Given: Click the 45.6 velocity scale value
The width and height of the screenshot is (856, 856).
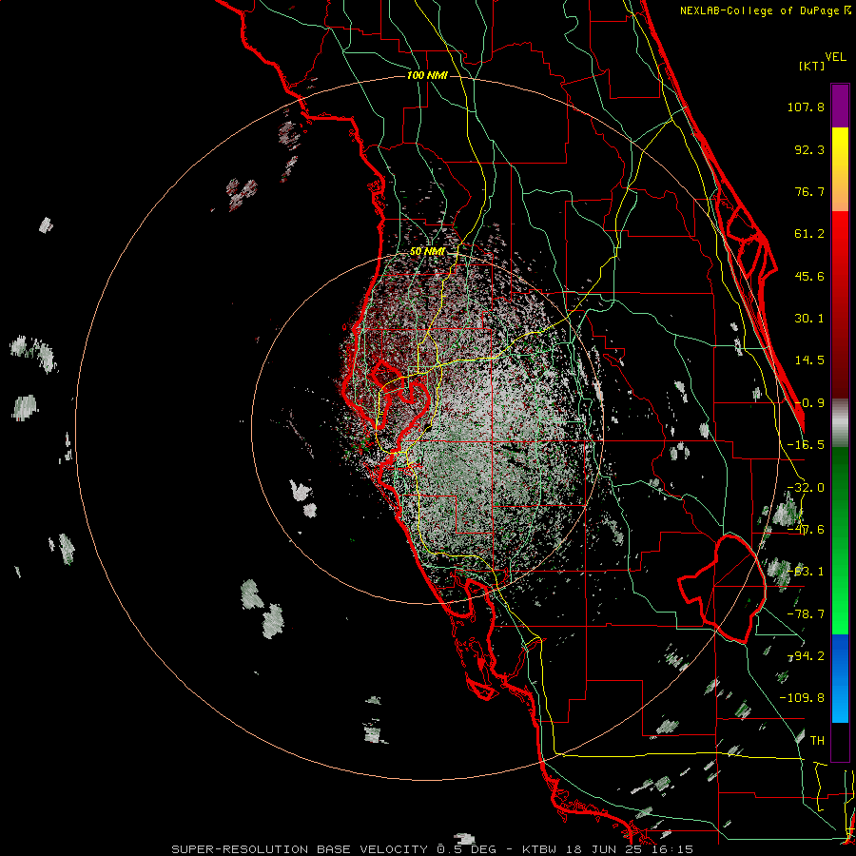Looking at the screenshot, I should pos(809,276).
